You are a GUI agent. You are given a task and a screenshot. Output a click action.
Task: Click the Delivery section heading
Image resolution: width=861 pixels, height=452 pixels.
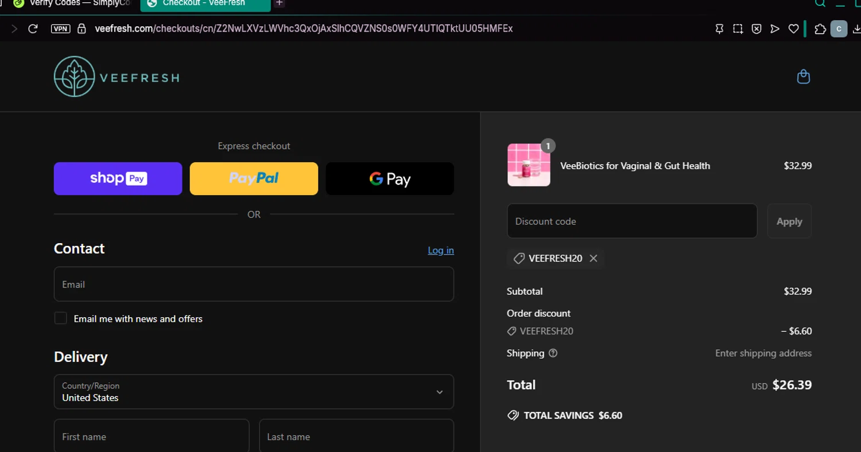(81, 357)
